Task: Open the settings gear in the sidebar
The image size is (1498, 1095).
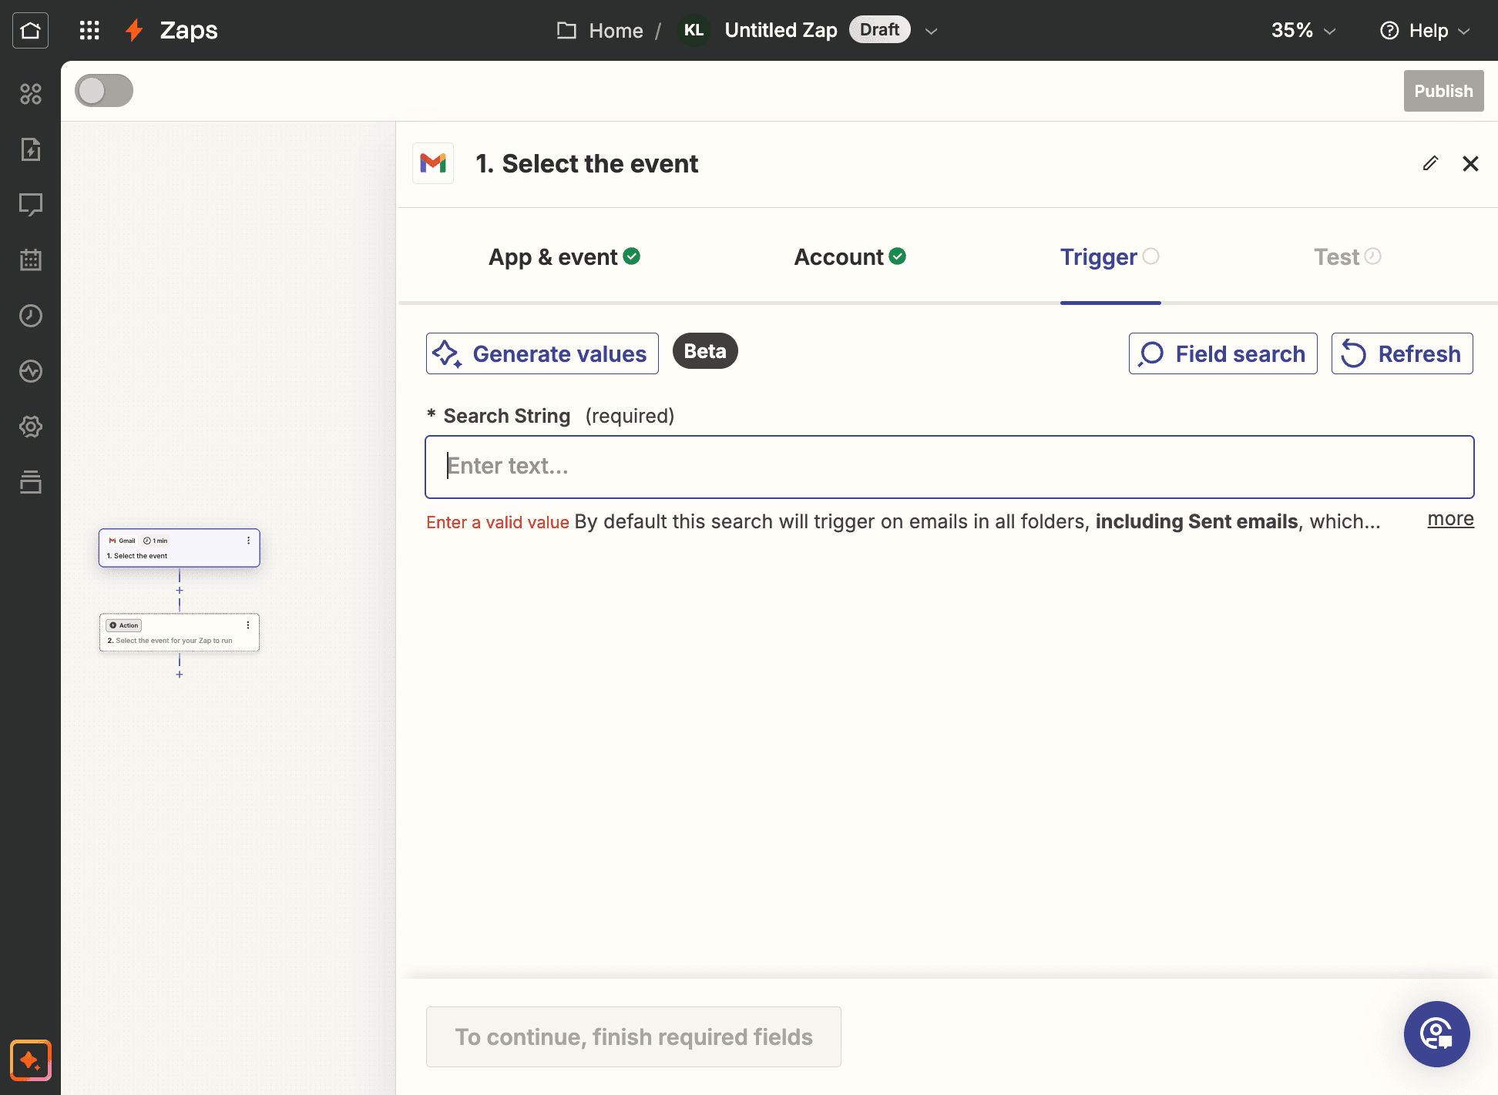Action: pyautogui.click(x=31, y=427)
